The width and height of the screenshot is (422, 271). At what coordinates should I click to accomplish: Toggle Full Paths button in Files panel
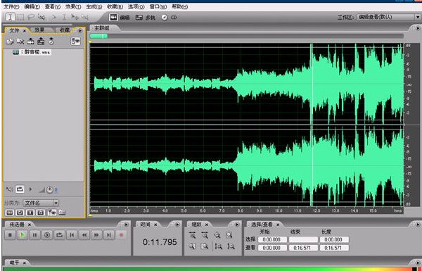click(x=62, y=213)
